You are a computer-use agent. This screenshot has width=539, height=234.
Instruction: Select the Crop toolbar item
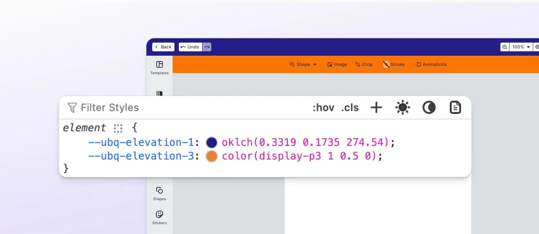[x=364, y=64]
